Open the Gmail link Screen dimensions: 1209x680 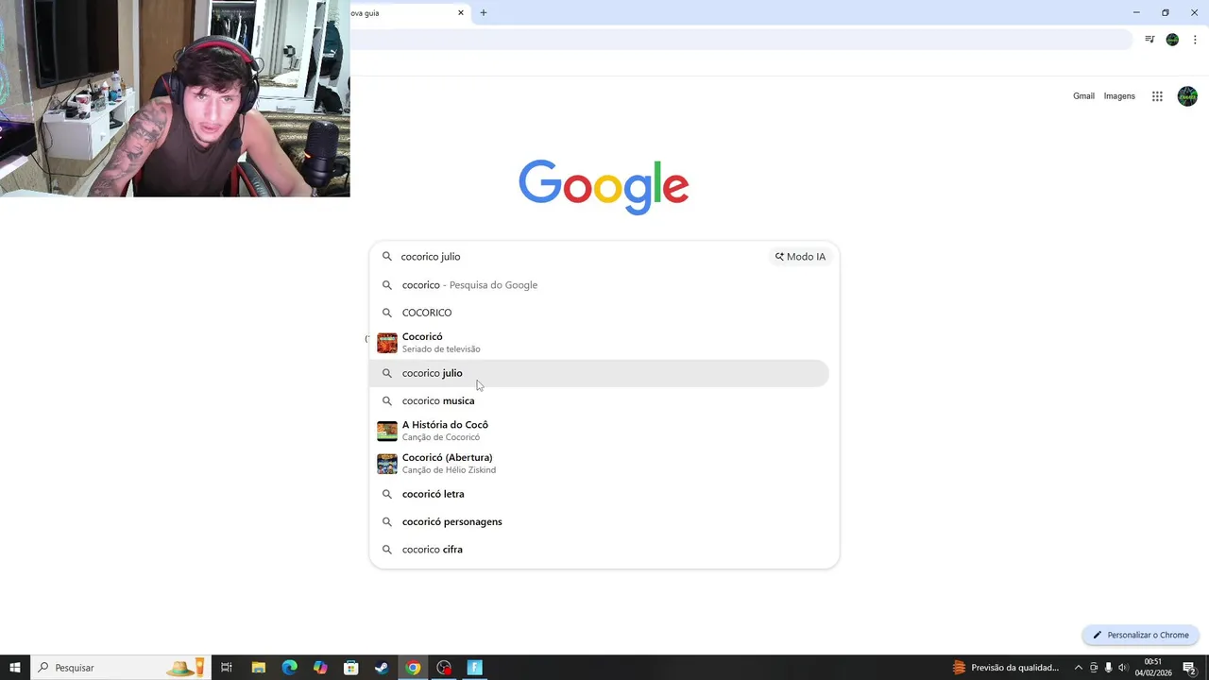(1083, 96)
